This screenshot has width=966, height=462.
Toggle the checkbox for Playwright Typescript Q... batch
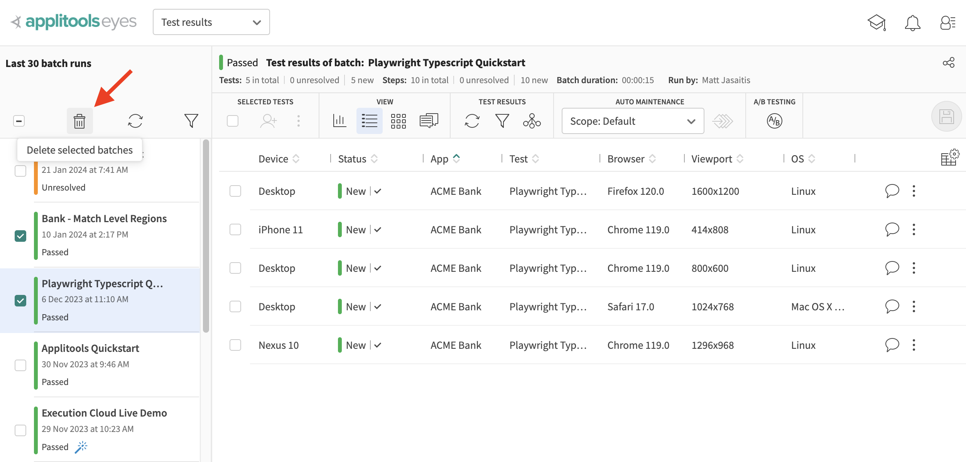pos(20,300)
